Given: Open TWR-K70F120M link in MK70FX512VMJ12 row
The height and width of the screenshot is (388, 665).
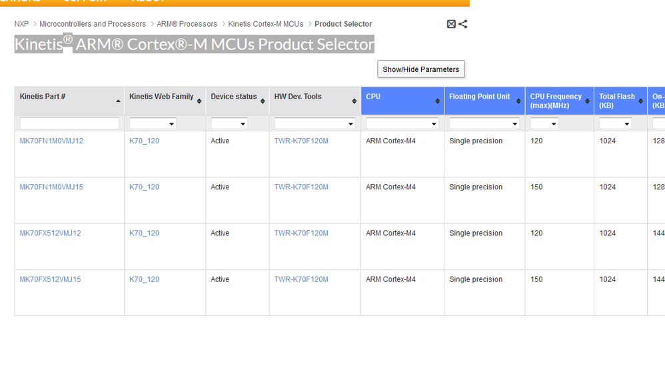Looking at the screenshot, I should click(301, 233).
